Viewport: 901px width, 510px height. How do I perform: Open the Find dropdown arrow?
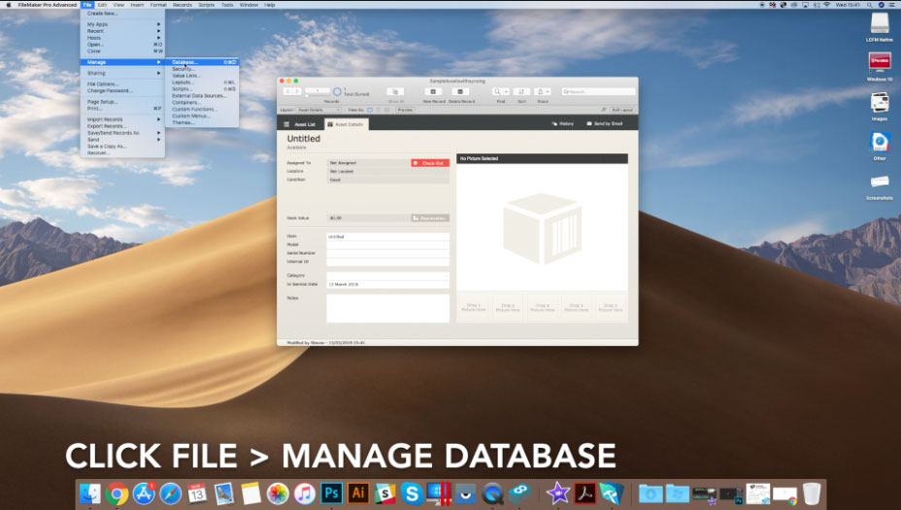pos(506,92)
